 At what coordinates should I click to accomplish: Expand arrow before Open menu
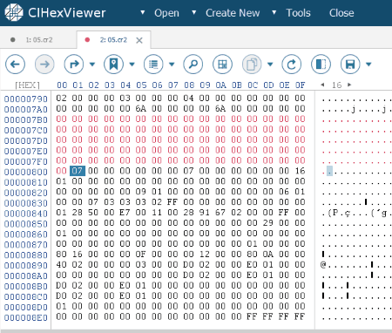point(143,12)
